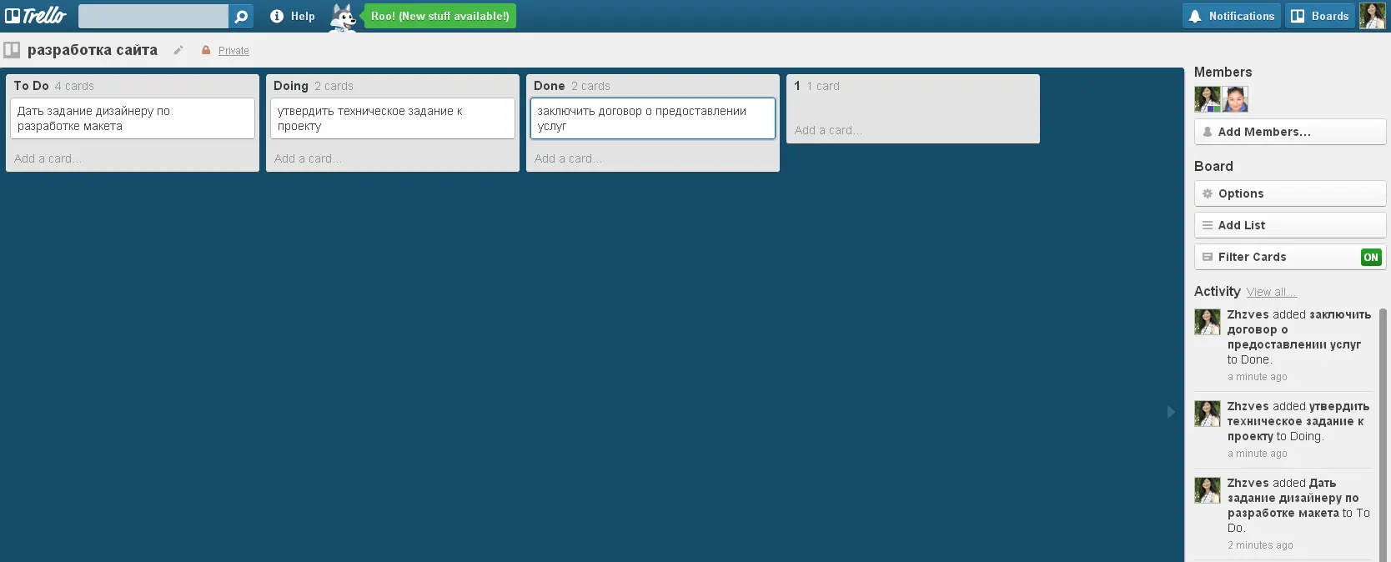Click the user avatar in top bar
Image resolution: width=1391 pixels, height=562 pixels.
point(1372,16)
